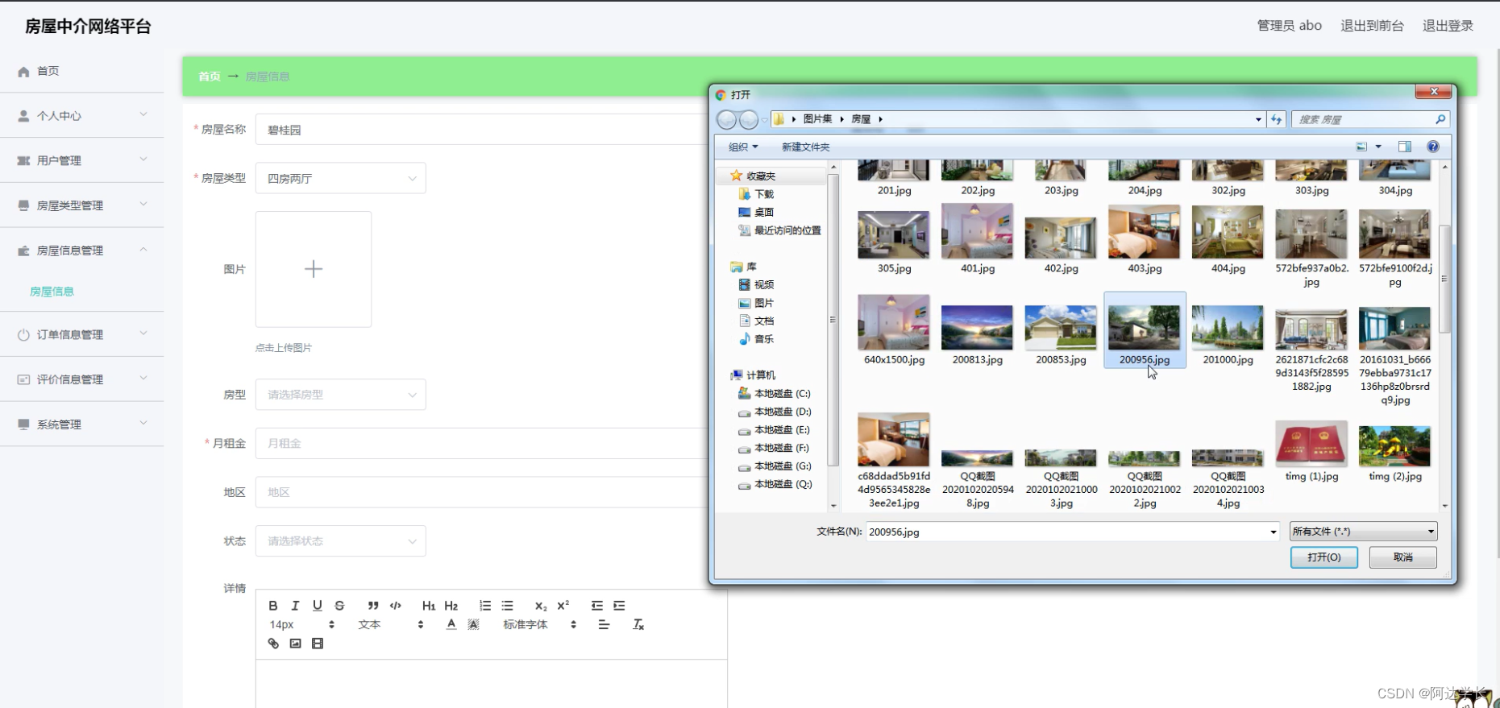1500x708 pixels.
Task: Toggle strikethrough formatting in the editor
Action: point(339,606)
